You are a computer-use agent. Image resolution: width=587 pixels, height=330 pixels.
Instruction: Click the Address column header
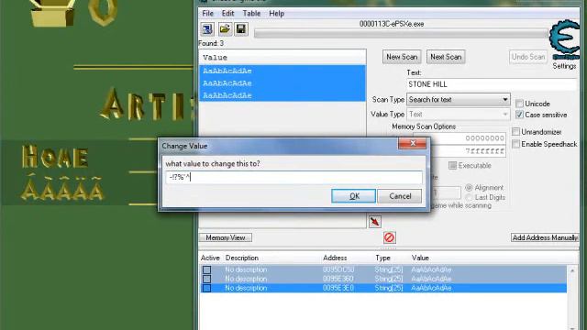tap(335, 258)
